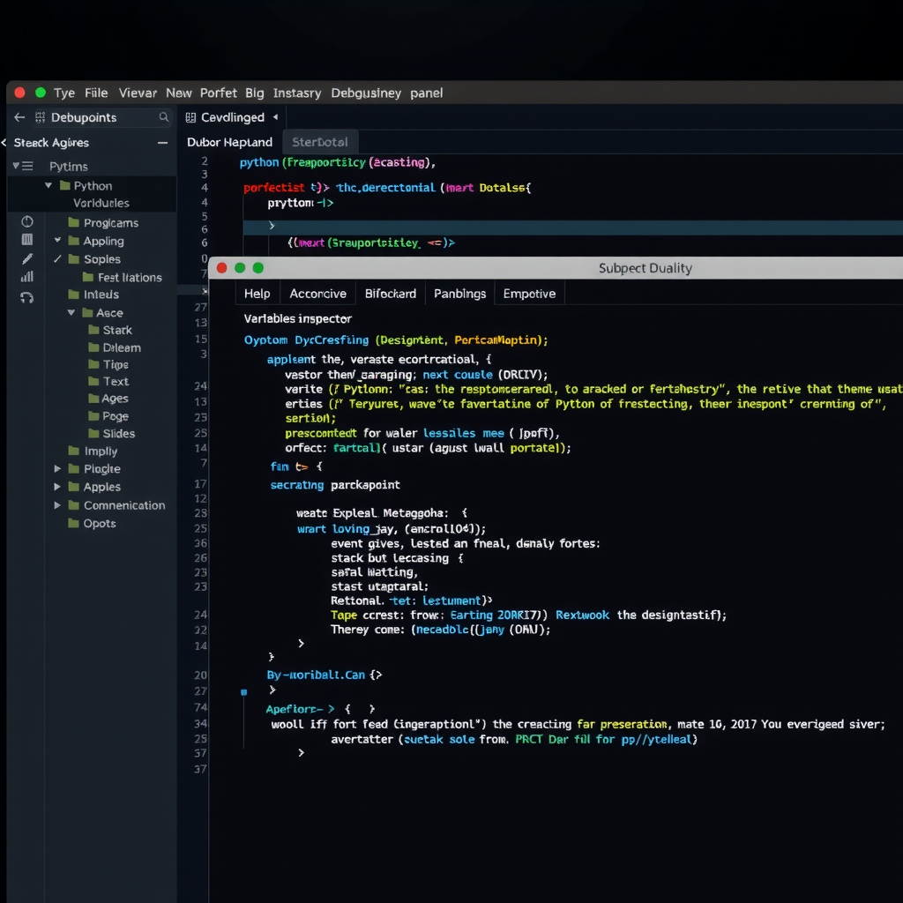The width and height of the screenshot is (903, 903).
Task: Click the search magnifier in Debupoints bar
Action: (164, 117)
